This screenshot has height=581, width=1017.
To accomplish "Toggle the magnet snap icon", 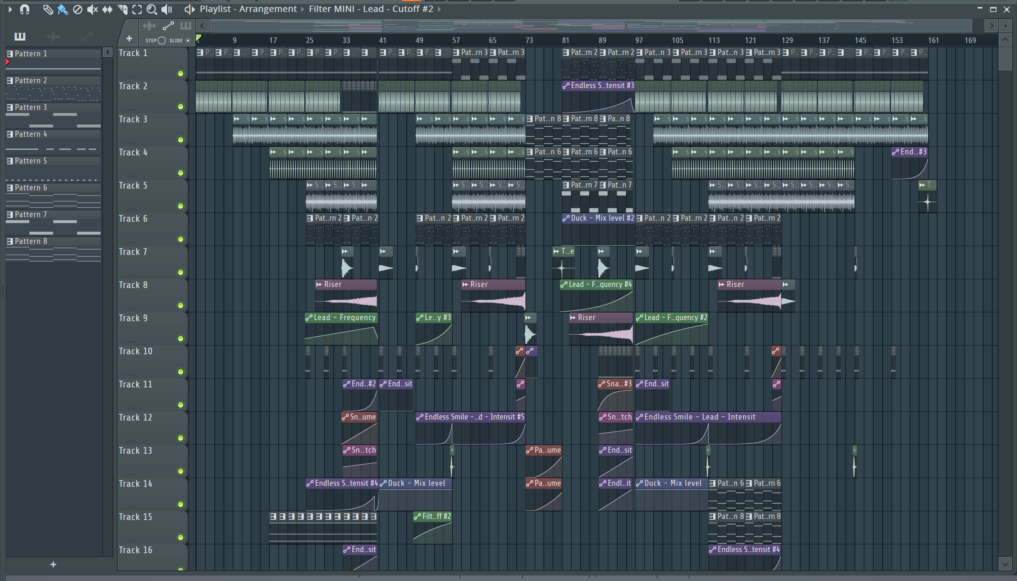I will tap(25, 9).
